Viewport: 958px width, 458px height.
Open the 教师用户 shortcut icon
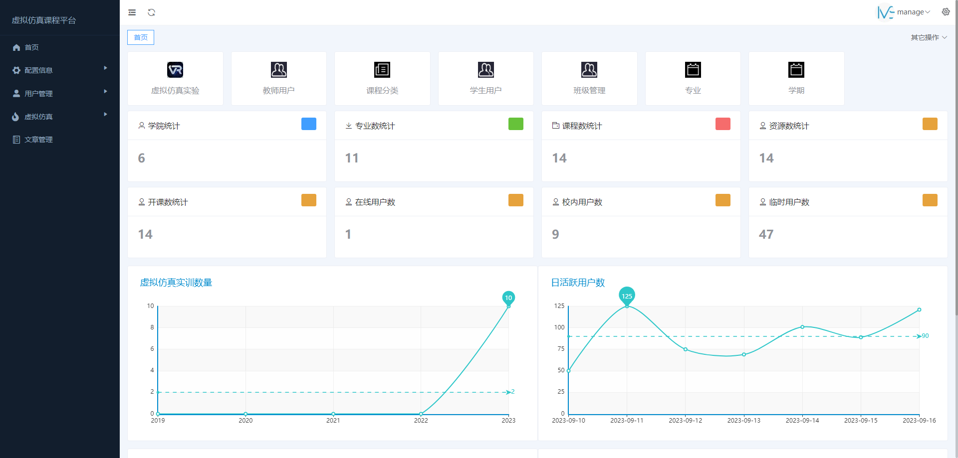pyautogui.click(x=278, y=70)
